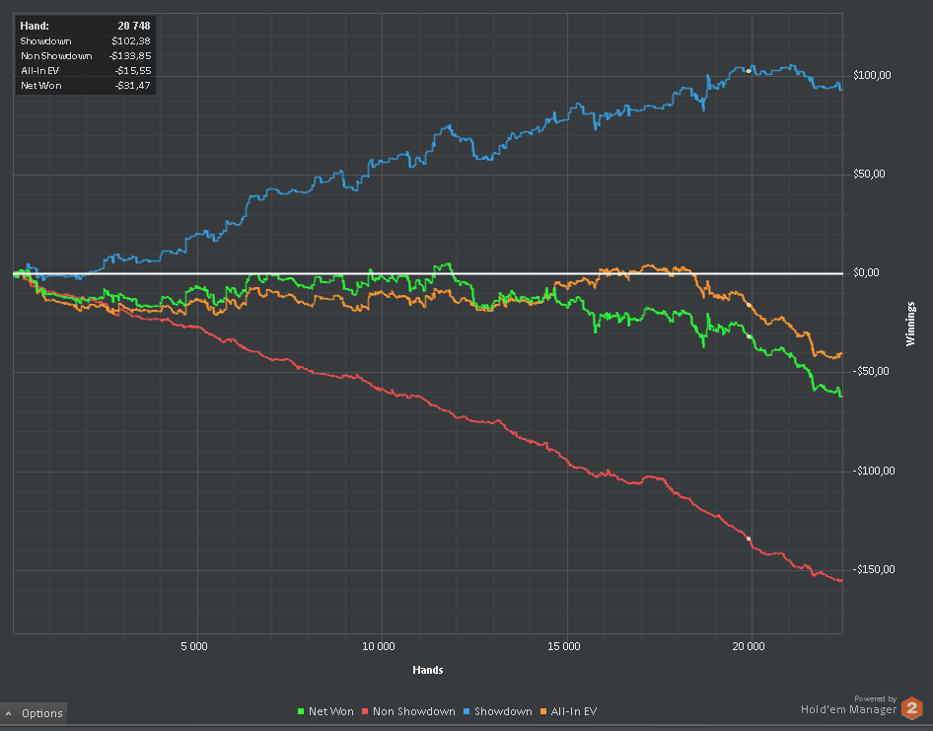This screenshot has height=731, width=933.
Task: Click the Hands x-axis title
Action: [428, 670]
